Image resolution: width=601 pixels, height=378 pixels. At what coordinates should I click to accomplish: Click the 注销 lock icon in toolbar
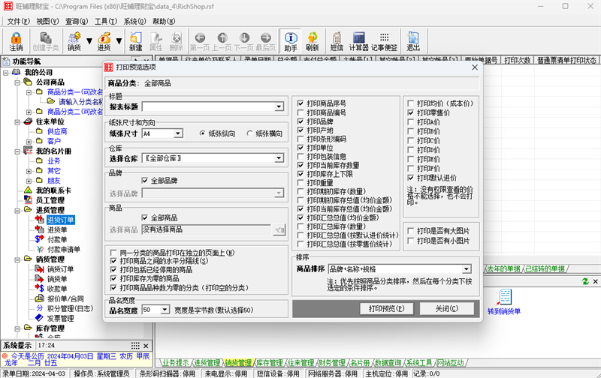pos(16,41)
